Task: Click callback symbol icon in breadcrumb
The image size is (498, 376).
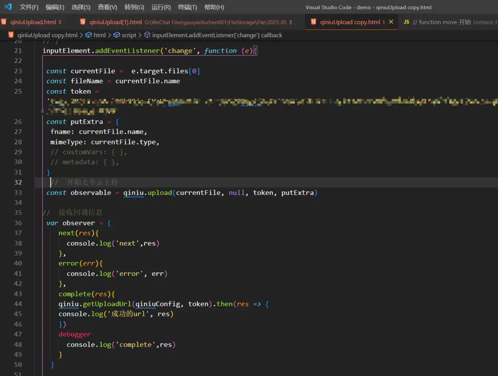Action: click(x=147, y=35)
